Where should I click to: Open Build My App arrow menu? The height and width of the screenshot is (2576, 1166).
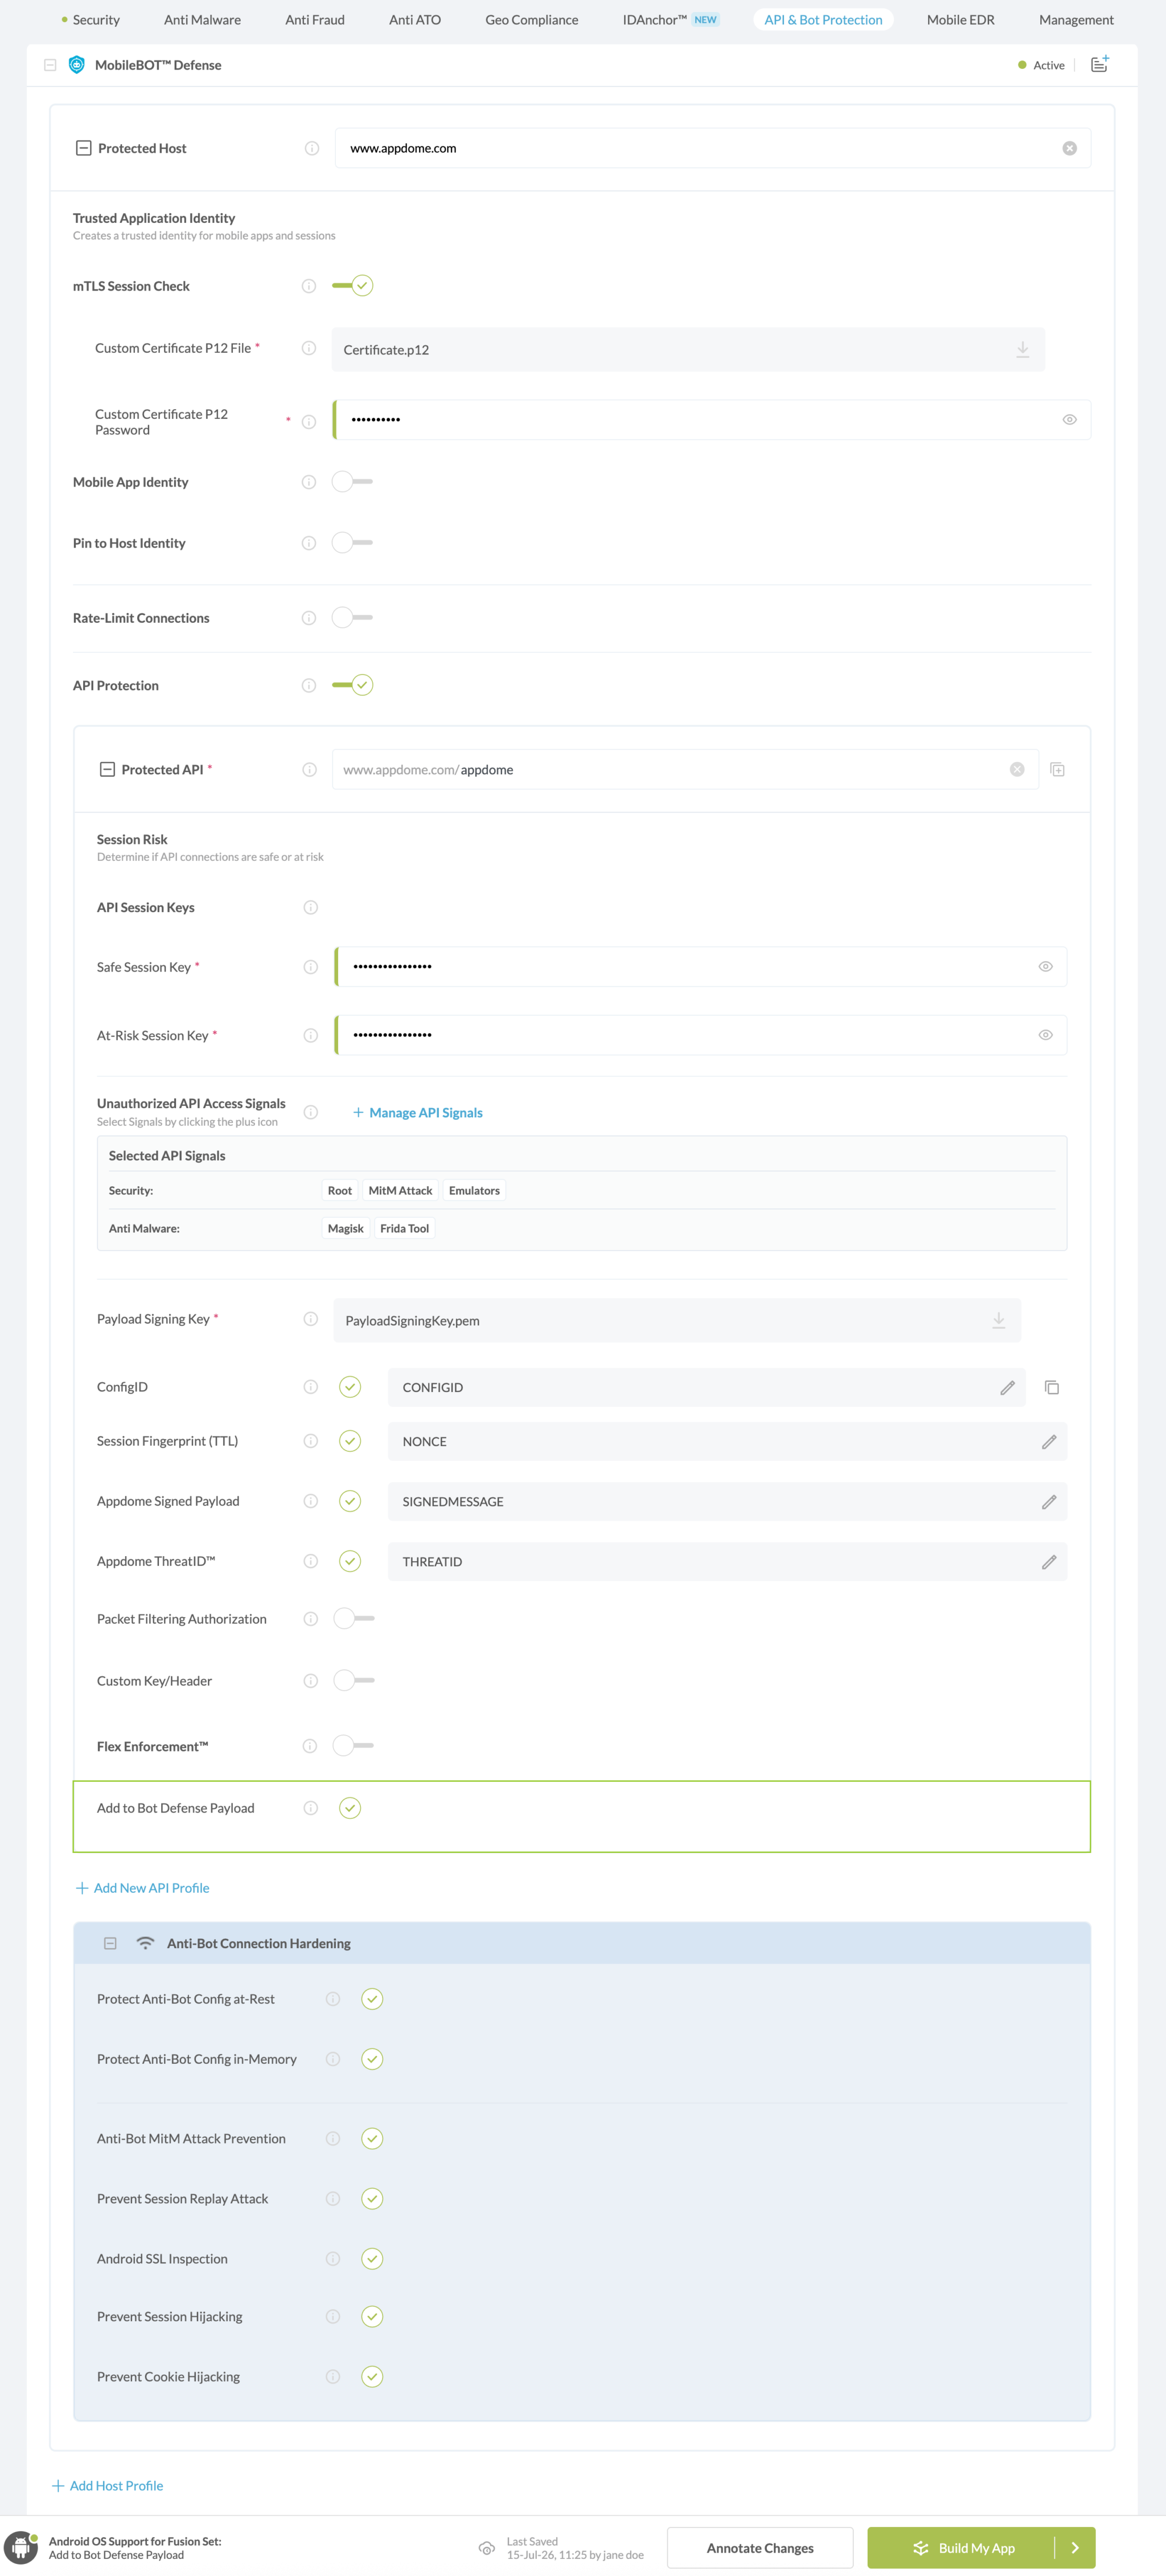(x=1075, y=2548)
